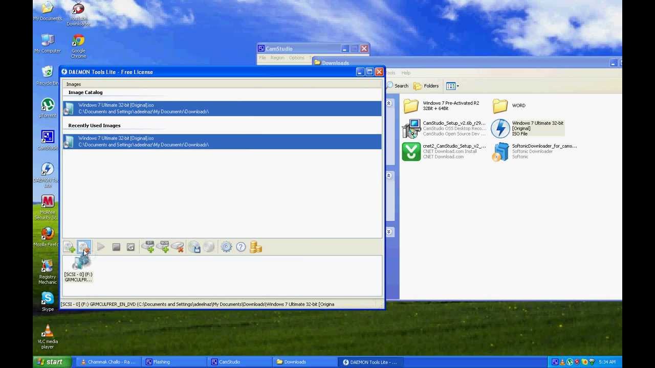The image size is (655, 368).
Task: Click the Mount play arrow icon
Action: [x=101, y=247]
